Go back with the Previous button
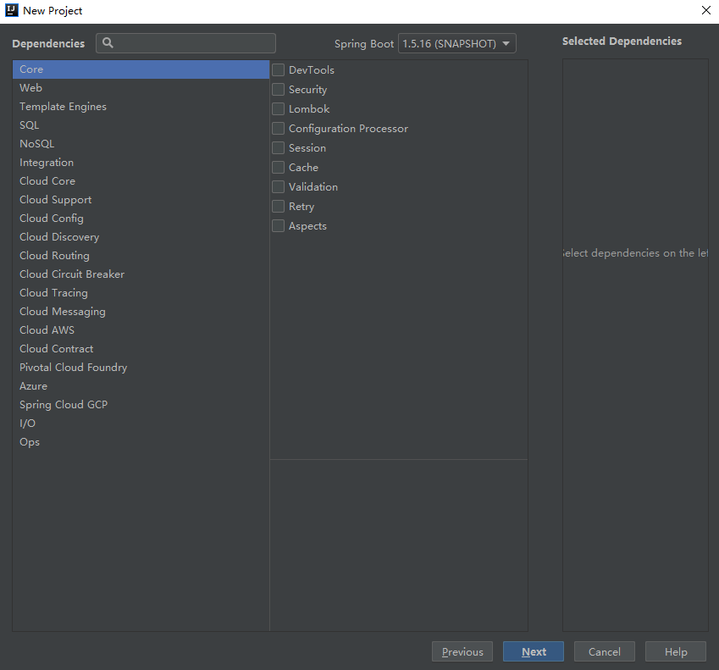This screenshot has height=670, width=719. point(462,651)
